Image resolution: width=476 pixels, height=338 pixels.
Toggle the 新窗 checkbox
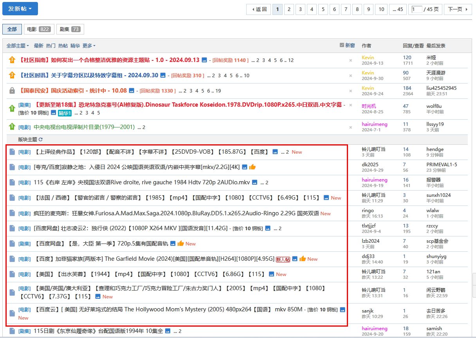coord(342,45)
